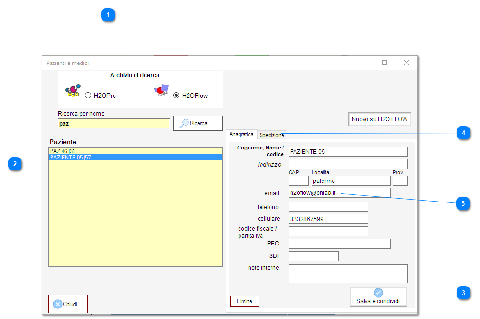Select patient row PAZ.46 |31
The image size is (480, 319).
(x=136, y=151)
